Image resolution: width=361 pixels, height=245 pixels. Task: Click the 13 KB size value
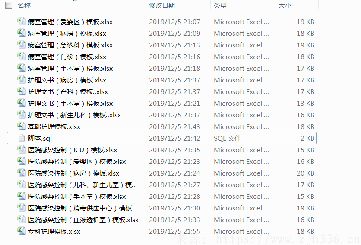coord(306,104)
